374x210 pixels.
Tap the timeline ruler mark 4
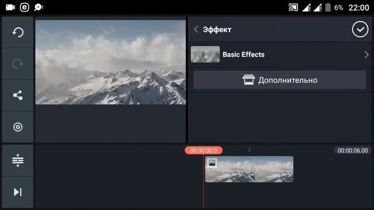click(250, 150)
